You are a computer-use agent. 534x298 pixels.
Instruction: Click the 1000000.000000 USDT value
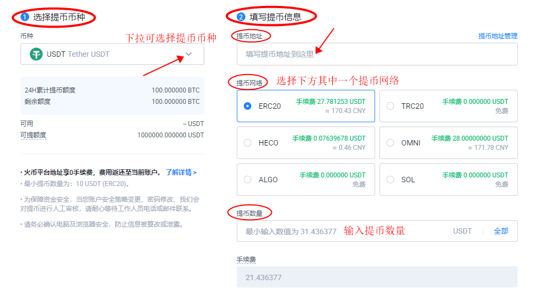pyautogui.click(x=171, y=135)
